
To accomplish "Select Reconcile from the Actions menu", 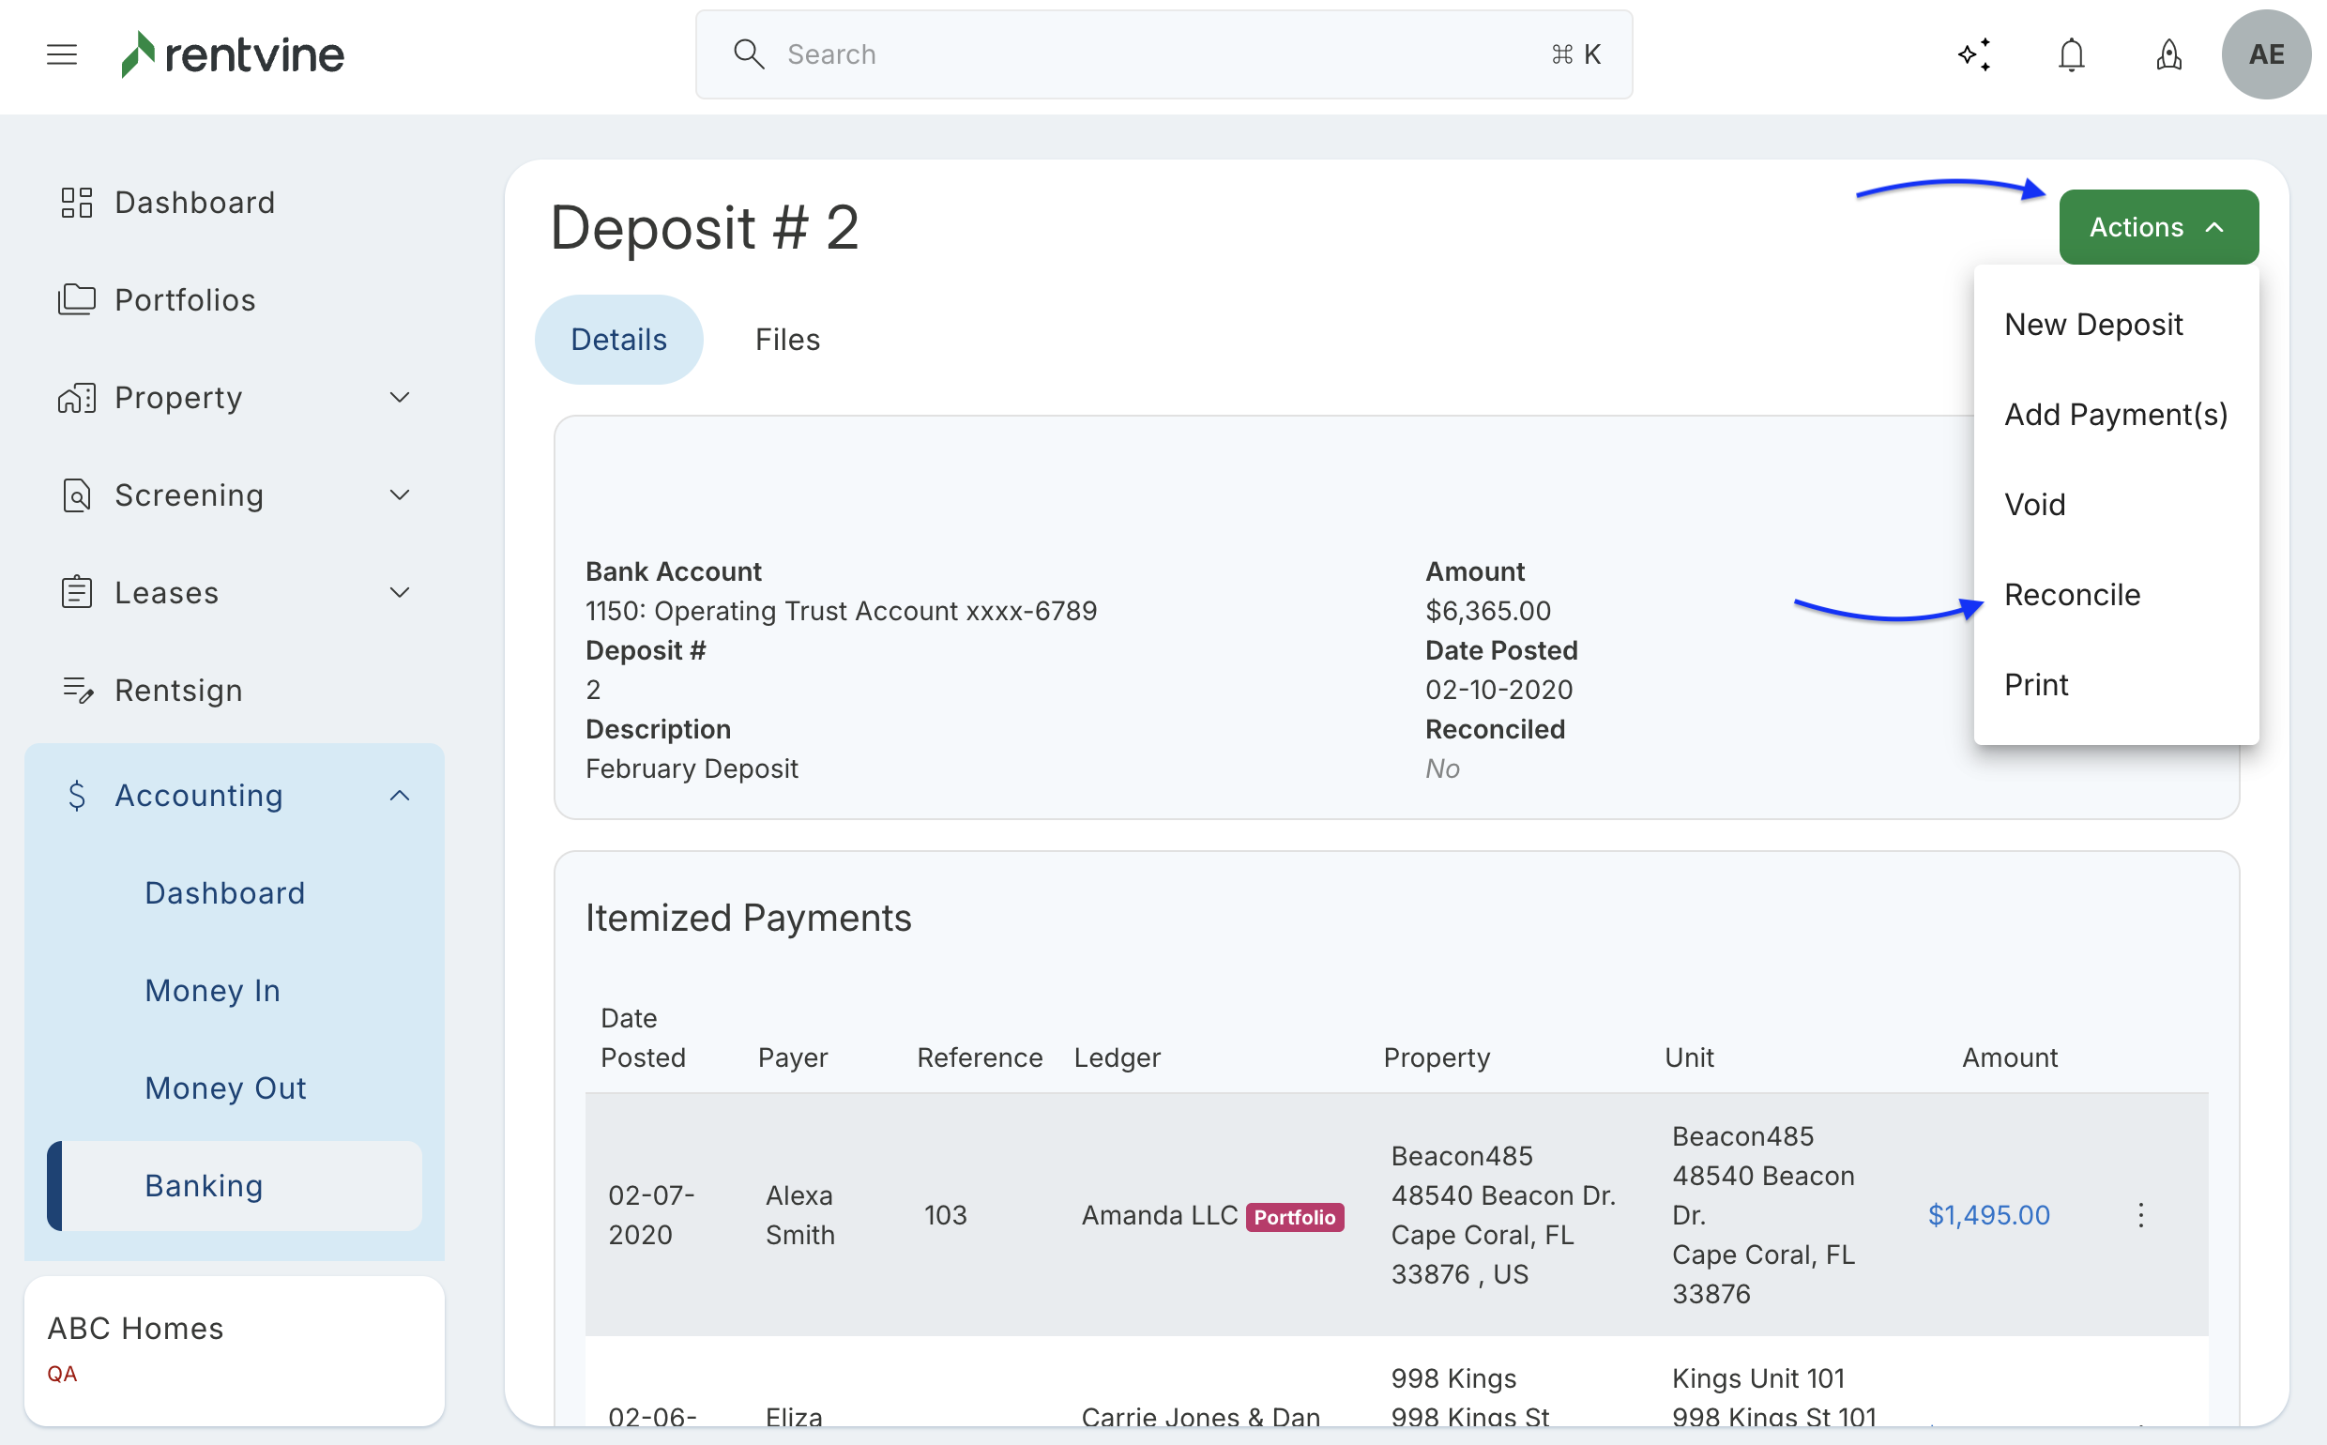I will tap(2072, 595).
